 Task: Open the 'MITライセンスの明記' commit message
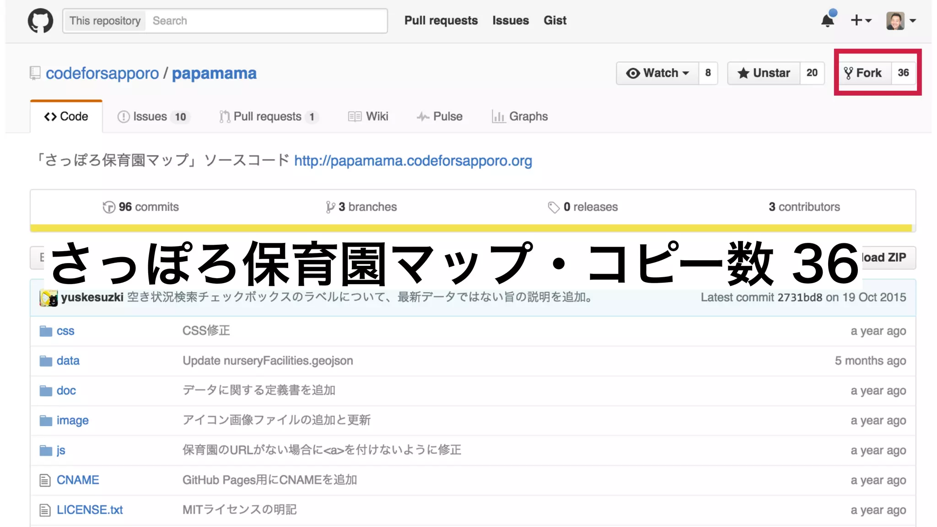pos(239,510)
